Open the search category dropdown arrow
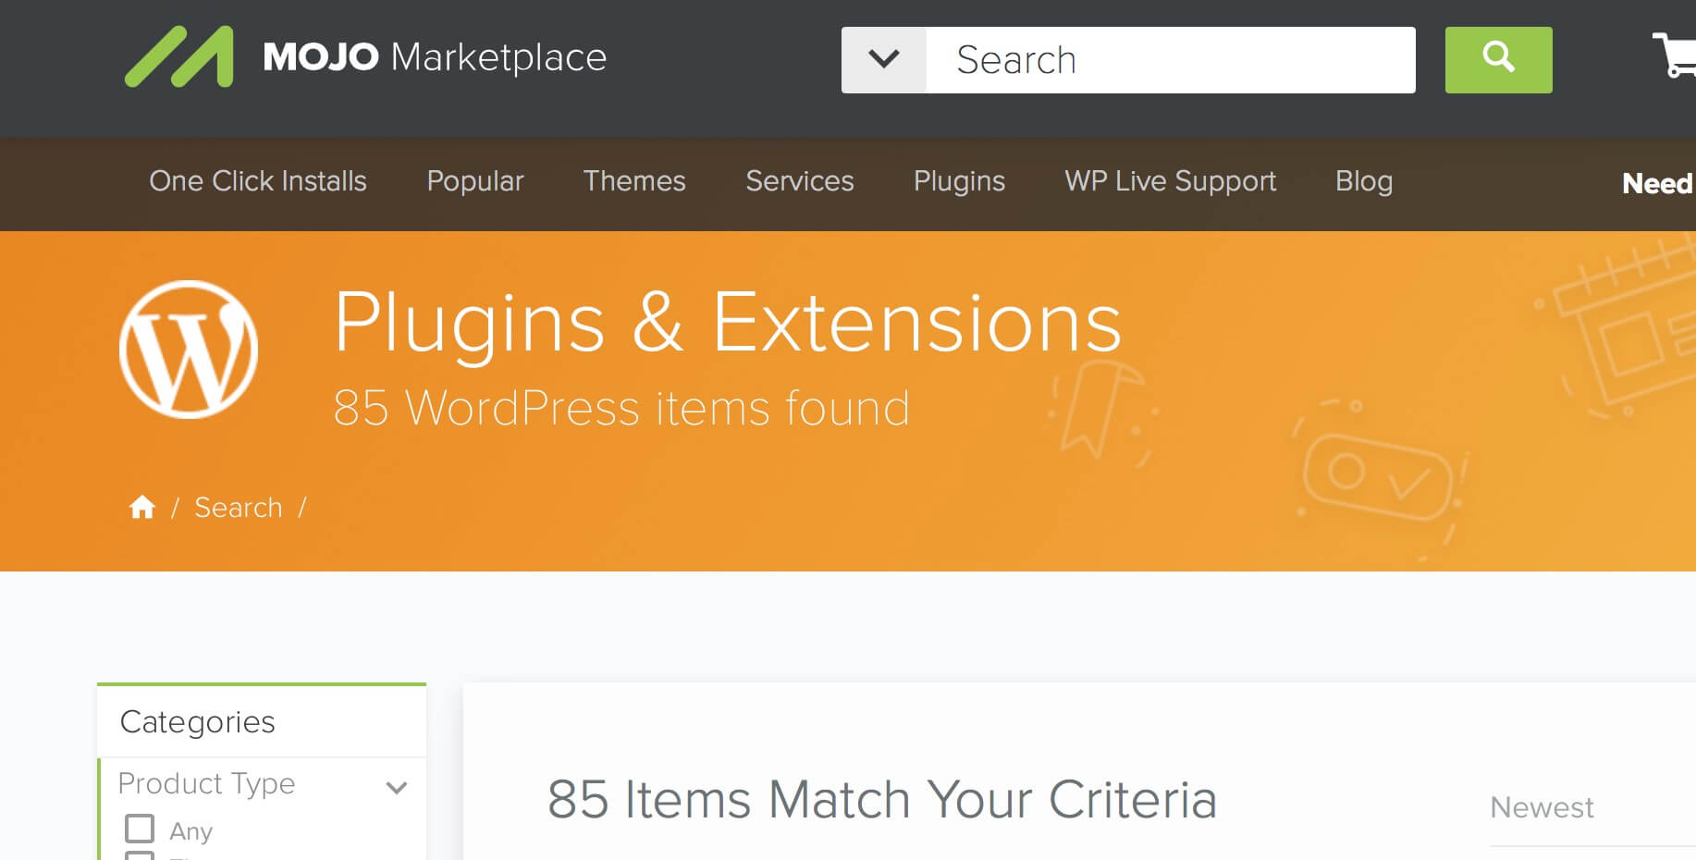This screenshot has width=1696, height=860. pyautogui.click(x=884, y=60)
